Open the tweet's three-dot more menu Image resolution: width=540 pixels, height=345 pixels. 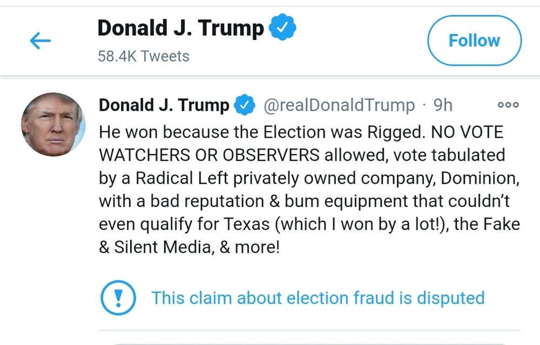(508, 105)
